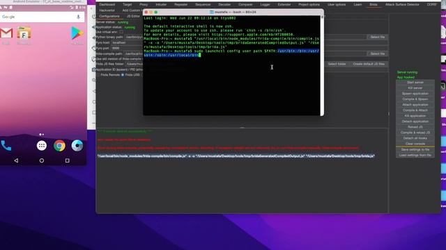Screen dimensions: 446x250
Task: Open the Comparer tab
Action: click(245, 5)
